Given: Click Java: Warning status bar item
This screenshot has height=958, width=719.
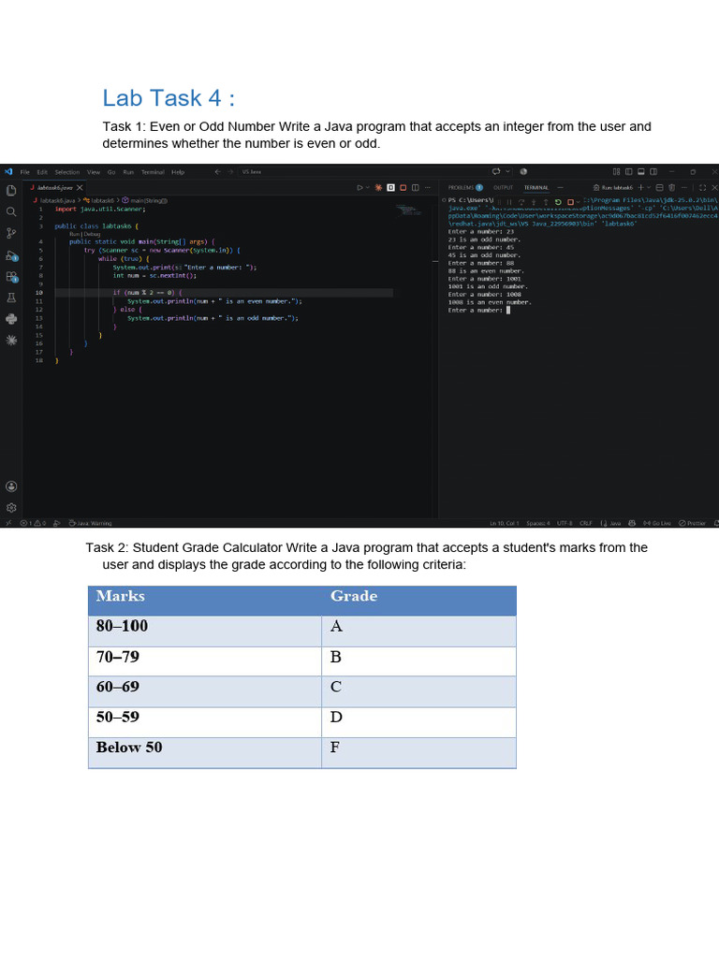Looking at the screenshot, I should (90, 523).
